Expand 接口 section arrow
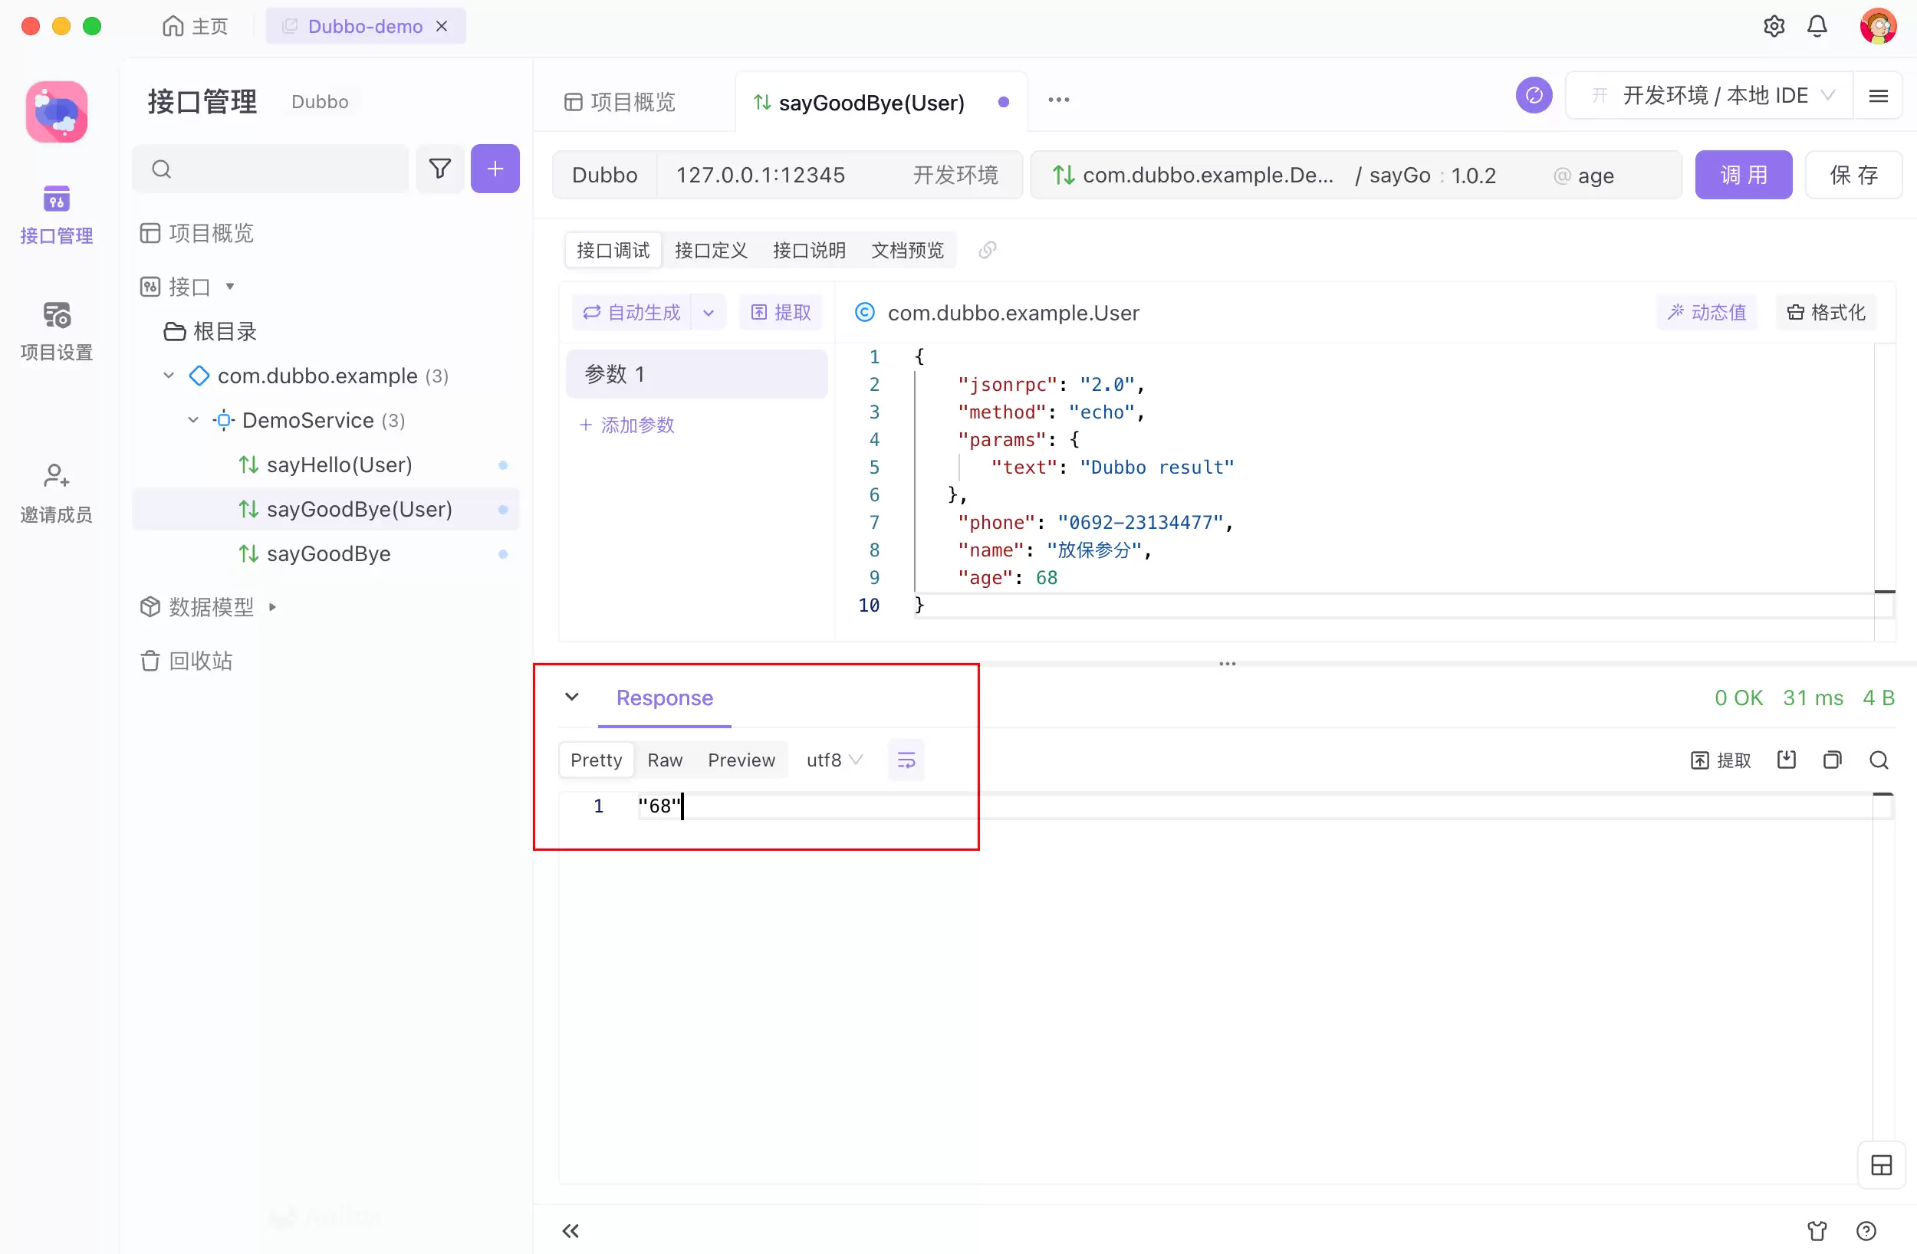This screenshot has width=1917, height=1254. point(229,286)
